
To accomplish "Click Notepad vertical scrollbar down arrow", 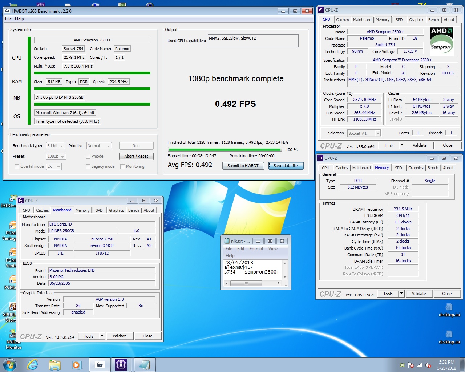I will 285,277.
